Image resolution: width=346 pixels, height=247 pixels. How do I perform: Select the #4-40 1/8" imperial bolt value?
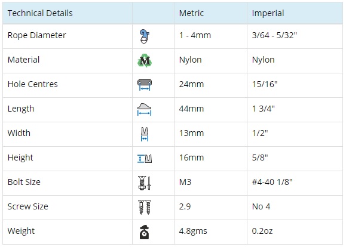272,182
